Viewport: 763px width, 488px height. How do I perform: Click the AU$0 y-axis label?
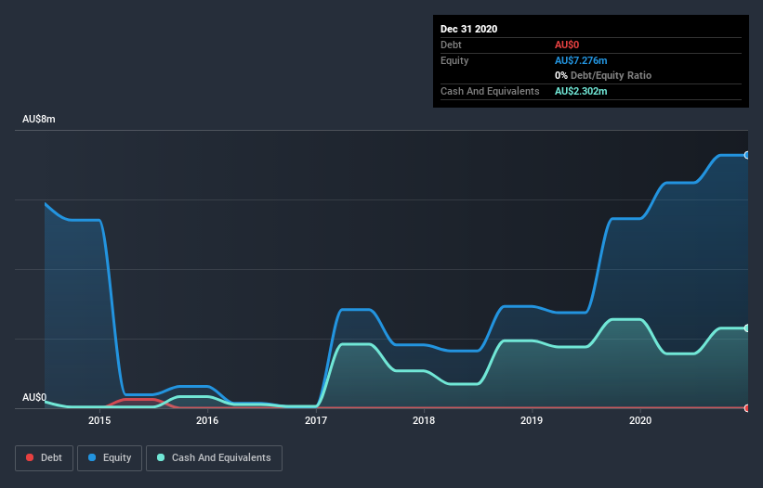click(34, 398)
